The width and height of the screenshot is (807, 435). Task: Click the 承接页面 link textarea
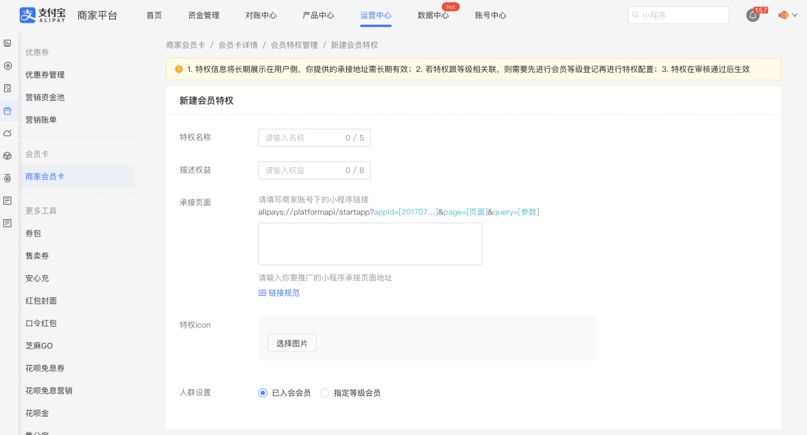click(x=370, y=244)
